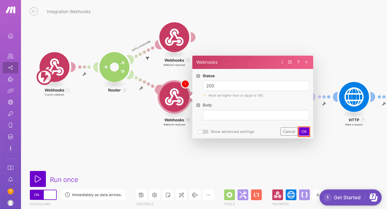Click the Make logo in sidebar
This screenshot has width=387, height=209.
pyautogui.click(x=11, y=10)
